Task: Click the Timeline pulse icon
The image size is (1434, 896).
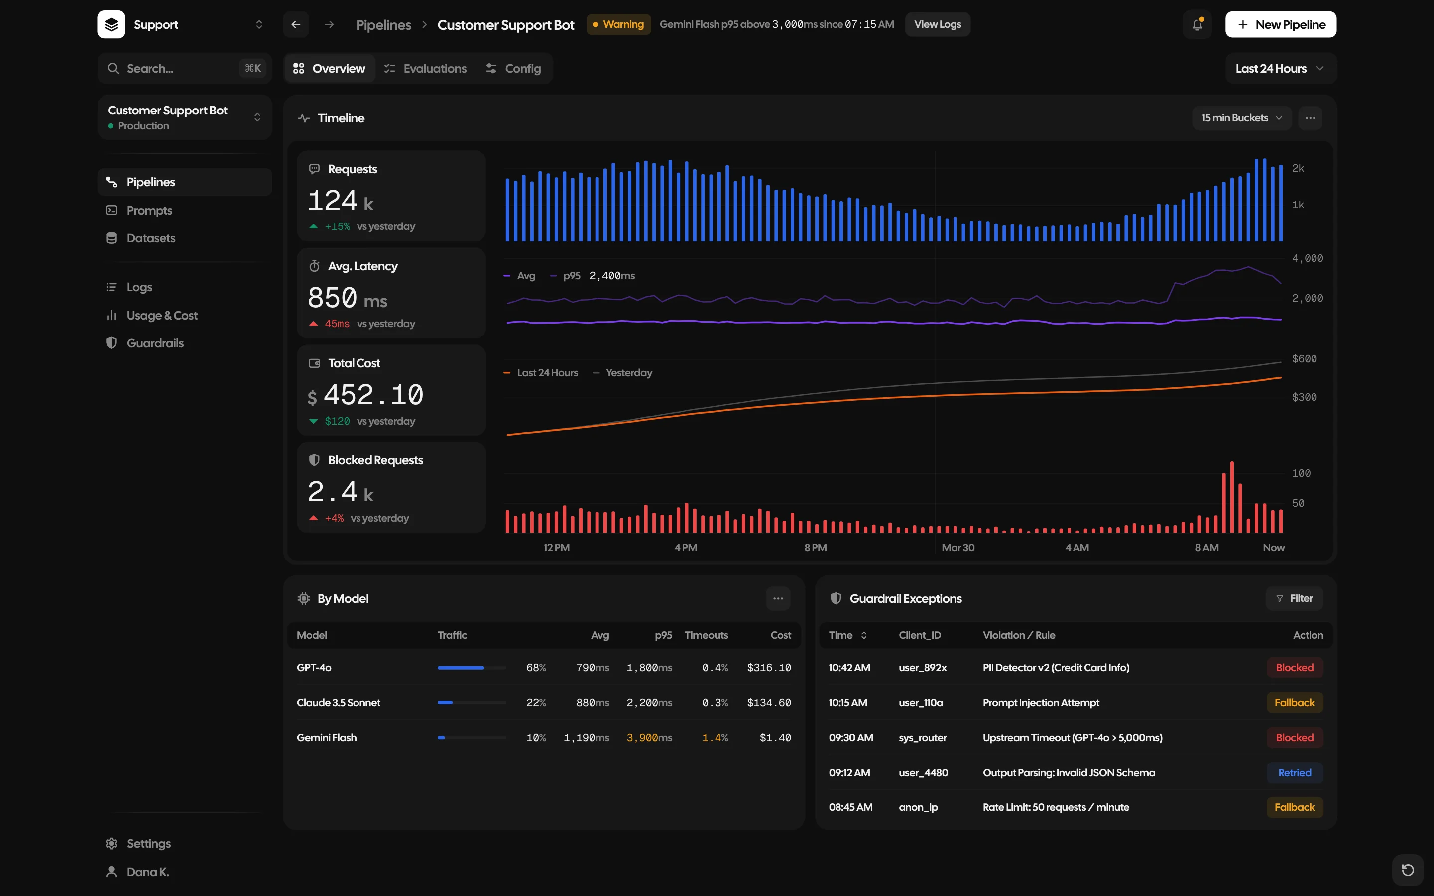Action: (304, 118)
